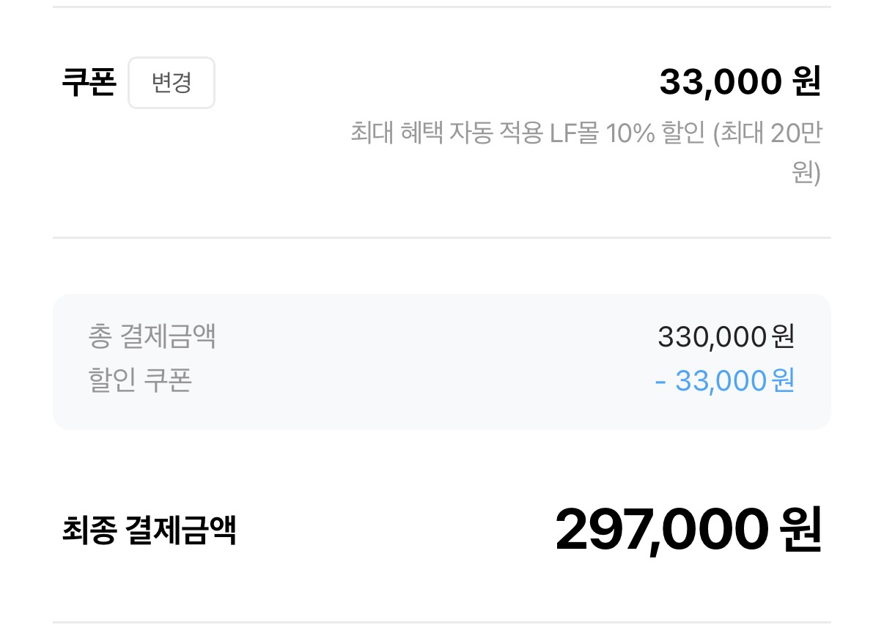
Task: Click the bold 33,000 원 coupon amount
Action: click(x=740, y=81)
